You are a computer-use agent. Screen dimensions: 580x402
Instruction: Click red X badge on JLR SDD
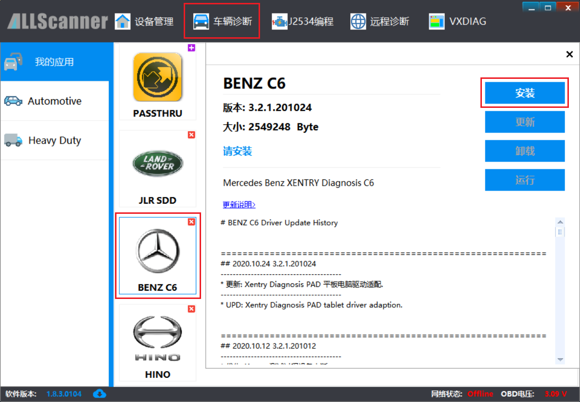pyautogui.click(x=191, y=134)
